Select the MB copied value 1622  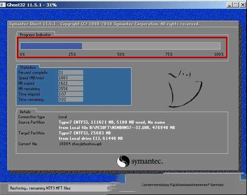click(x=71, y=83)
